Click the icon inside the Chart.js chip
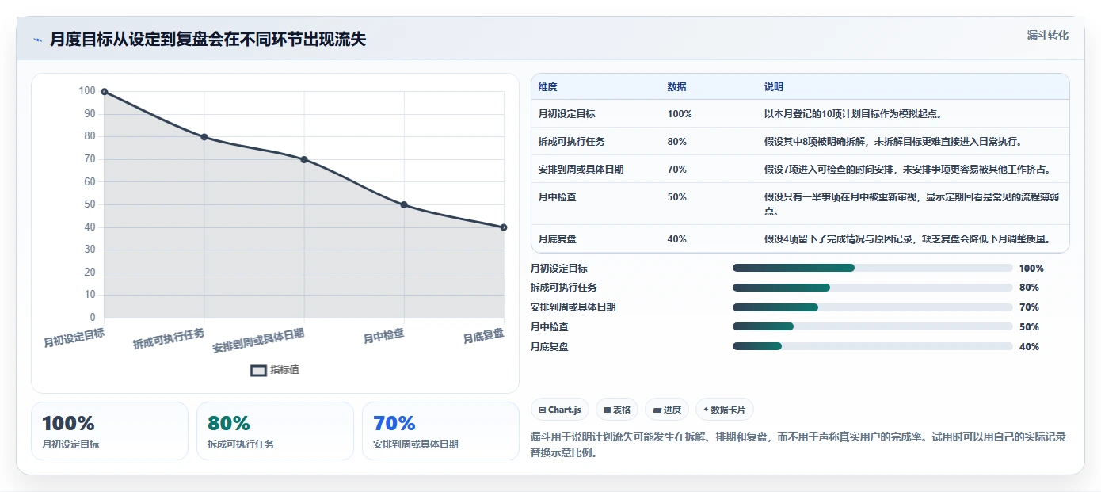1101x492 pixels. point(542,410)
